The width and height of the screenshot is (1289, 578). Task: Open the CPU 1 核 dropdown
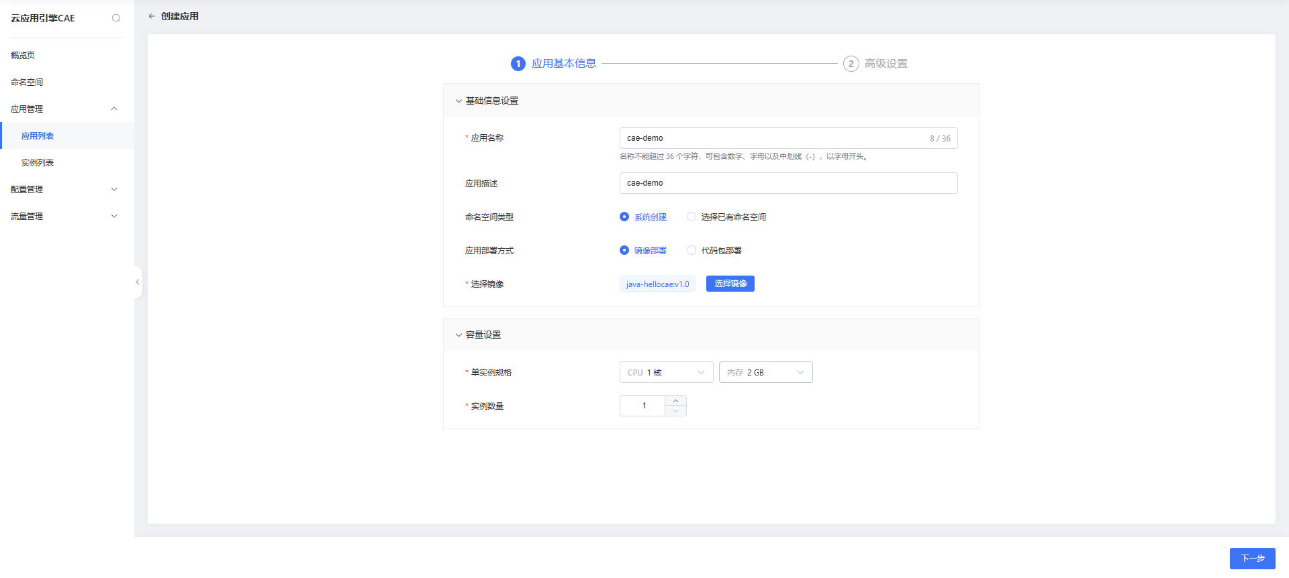pos(666,372)
